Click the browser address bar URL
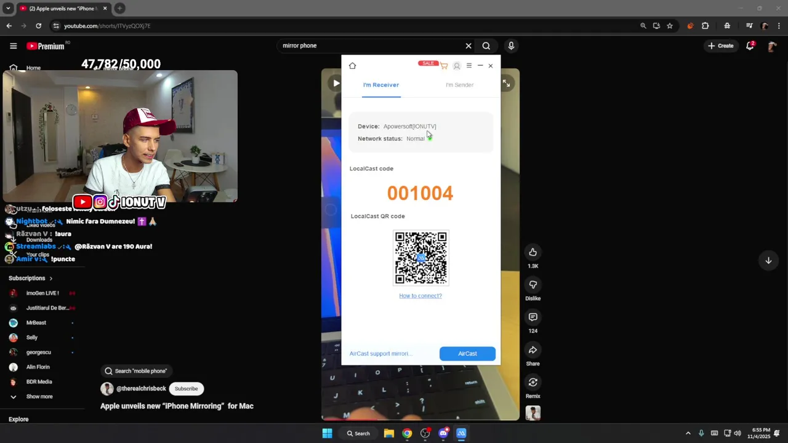The height and width of the screenshot is (443, 788). (107, 26)
